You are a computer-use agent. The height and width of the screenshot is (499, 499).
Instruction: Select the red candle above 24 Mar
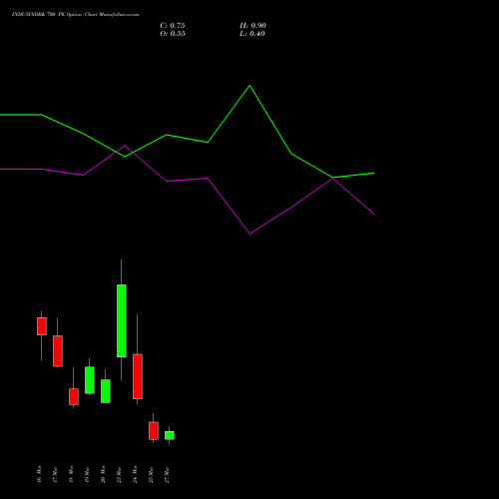click(138, 376)
